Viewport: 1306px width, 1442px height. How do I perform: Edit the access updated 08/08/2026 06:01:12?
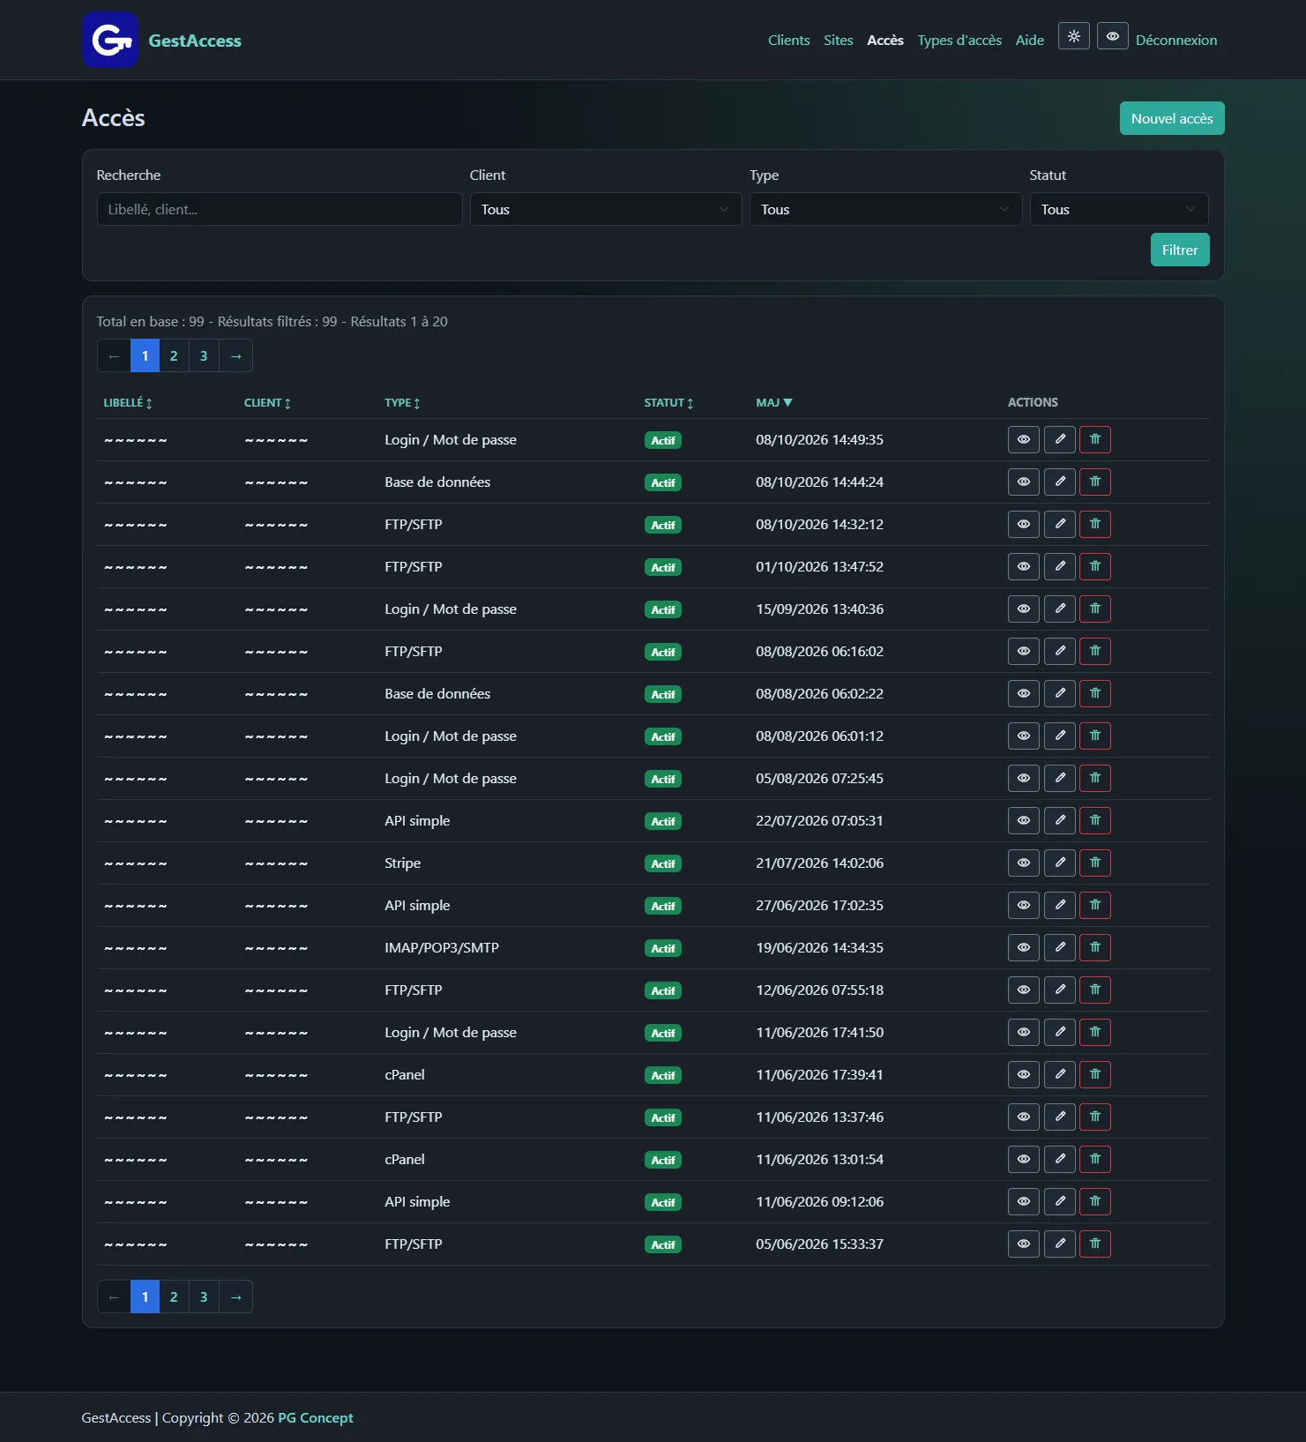tap(1059, 736)
